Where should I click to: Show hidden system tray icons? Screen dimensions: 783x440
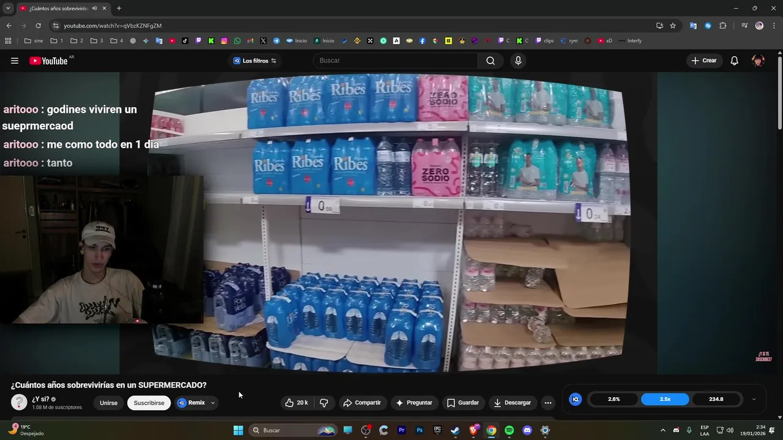(x=662, y=430)
